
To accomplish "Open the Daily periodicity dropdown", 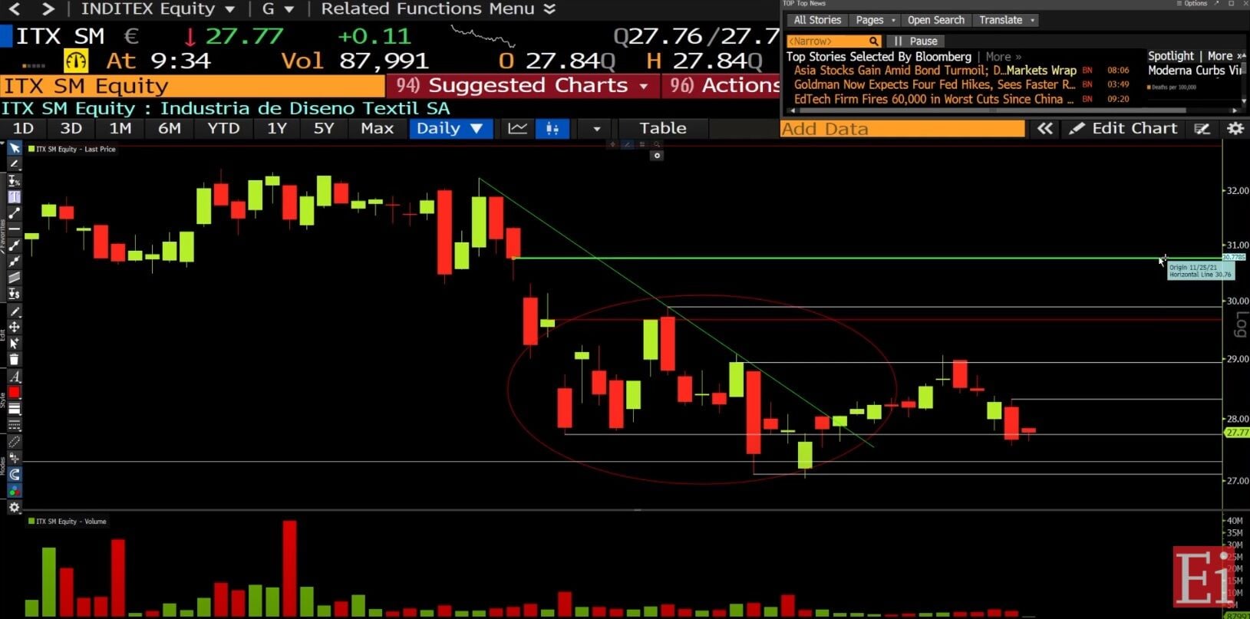I will click(x=450, y=129).
